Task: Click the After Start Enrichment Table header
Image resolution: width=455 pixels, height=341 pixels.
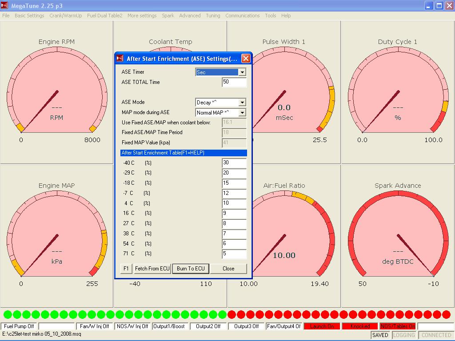Action: [x=184, y=153]
